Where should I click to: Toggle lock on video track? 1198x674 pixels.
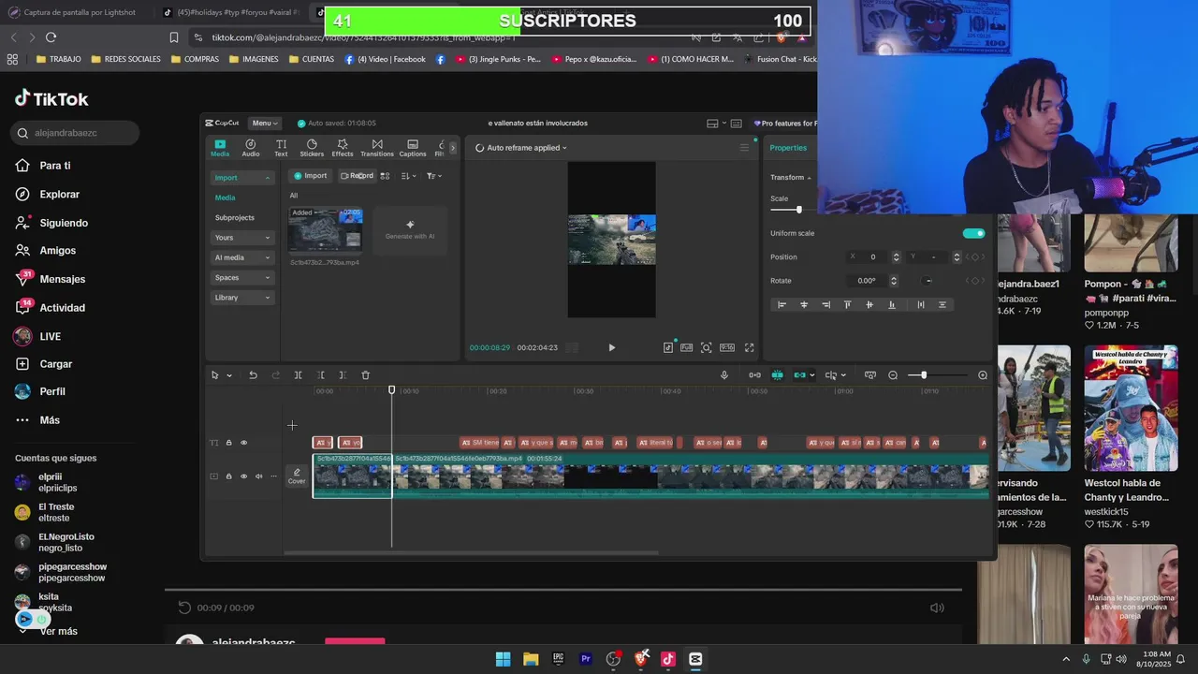(228, 476)
